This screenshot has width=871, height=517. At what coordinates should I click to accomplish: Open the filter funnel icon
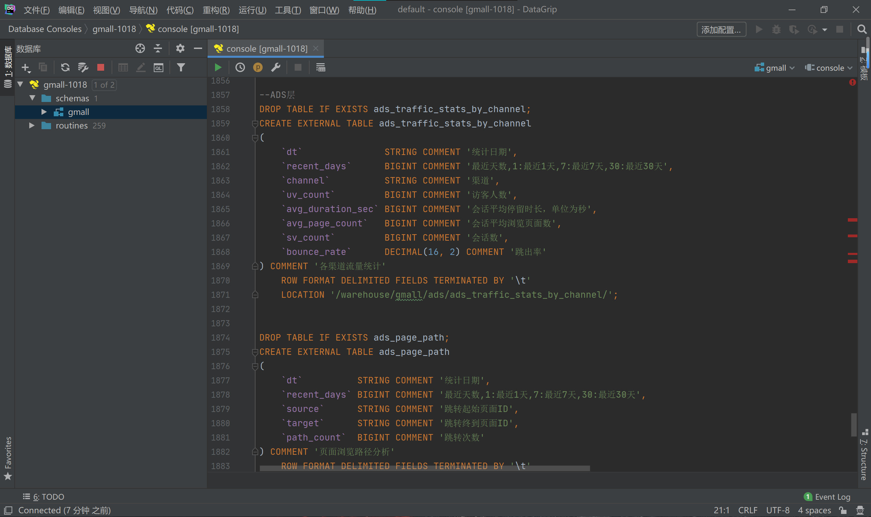point(181,67)
